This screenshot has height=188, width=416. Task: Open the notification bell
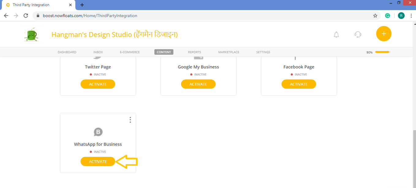336,35
